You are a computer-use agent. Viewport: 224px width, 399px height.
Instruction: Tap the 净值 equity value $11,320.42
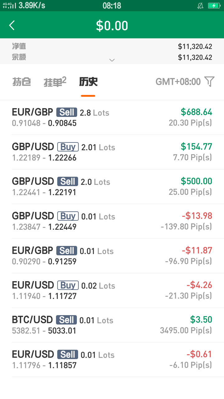point(195,46)
